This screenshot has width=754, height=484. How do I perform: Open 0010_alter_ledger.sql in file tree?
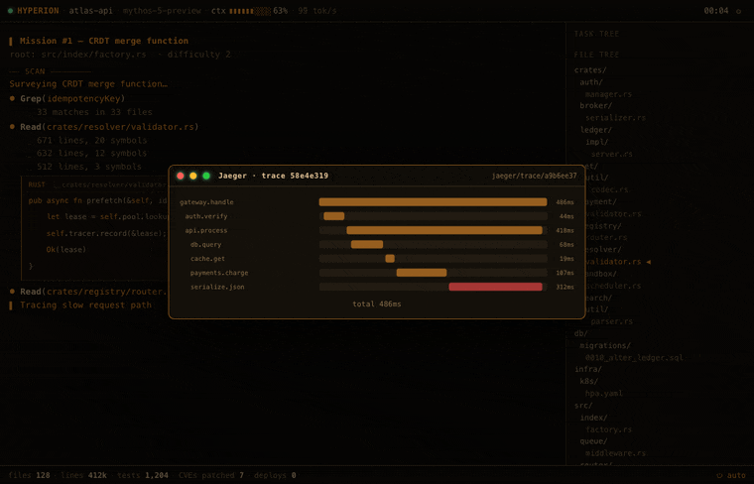pos(634,358)
